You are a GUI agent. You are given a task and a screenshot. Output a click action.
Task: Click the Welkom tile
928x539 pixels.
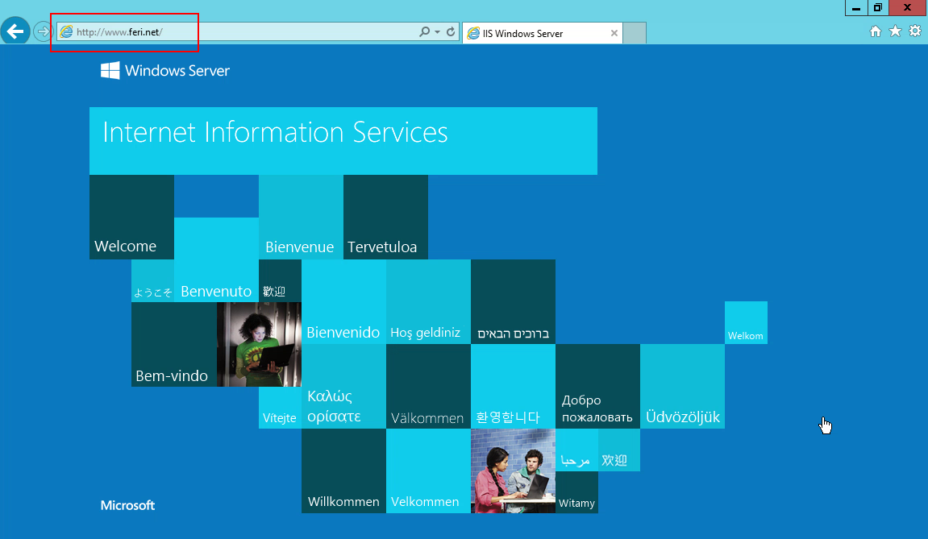746,322
